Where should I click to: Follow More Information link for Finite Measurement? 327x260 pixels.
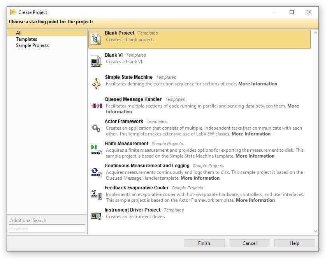click(x=255, y=156)
